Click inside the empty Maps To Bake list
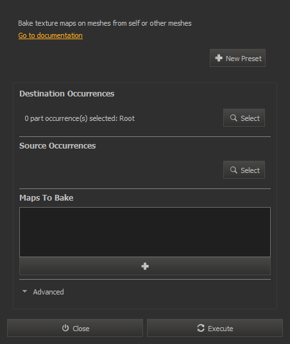 145,232
